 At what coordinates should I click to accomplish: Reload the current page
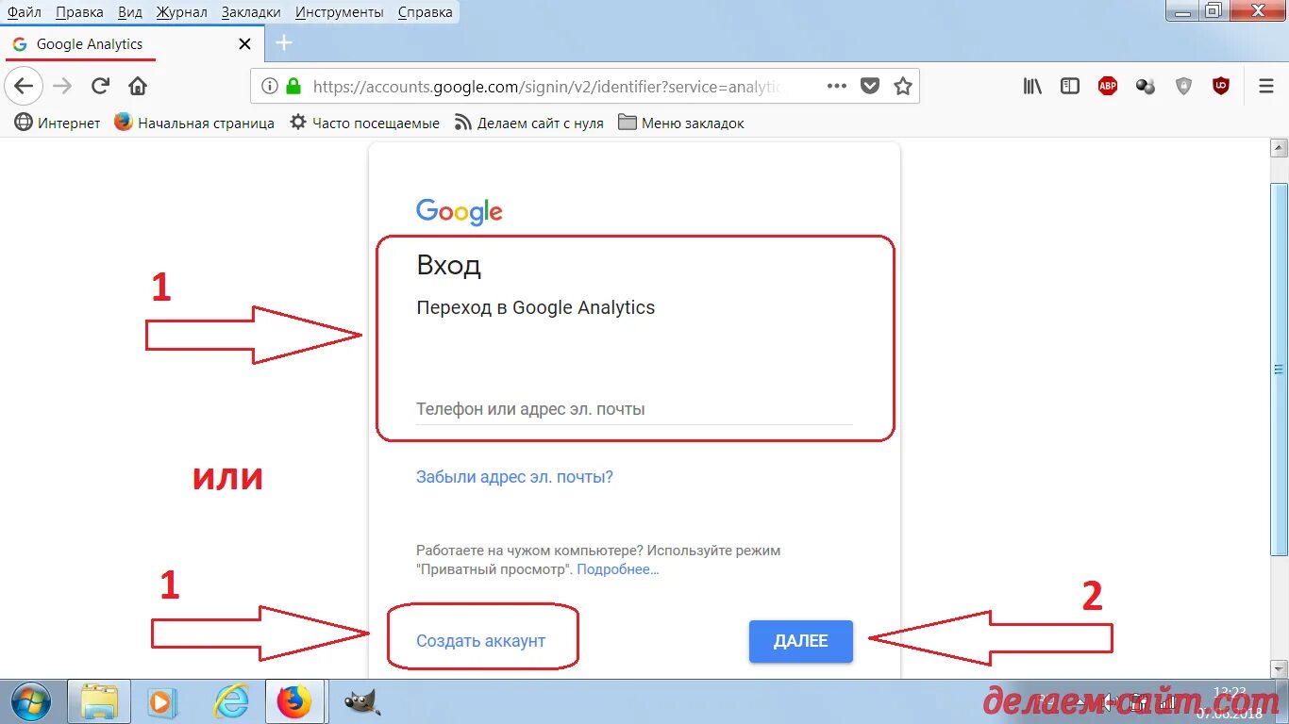click(100, 86)
